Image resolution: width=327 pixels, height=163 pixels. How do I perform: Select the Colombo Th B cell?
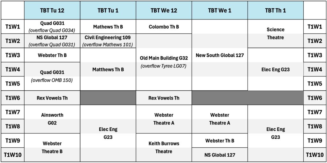pos(164,27)
